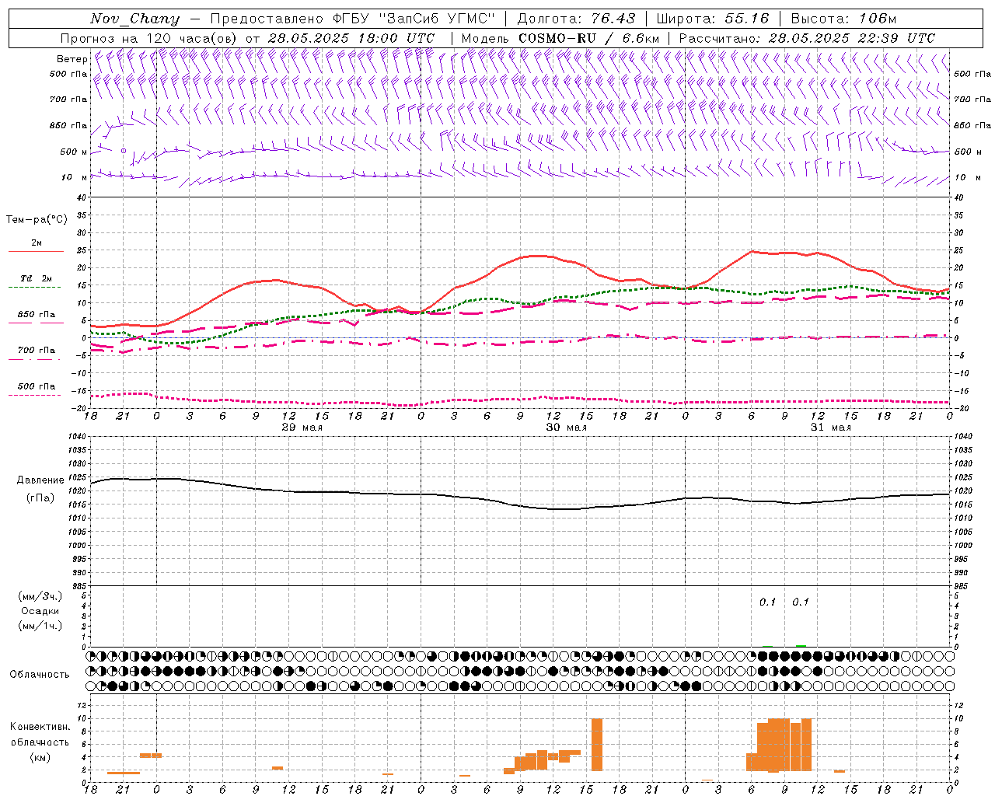Click the tall orange convective bar on 30 мая
The image size is (995, 796).
click(x=597, y=744)
